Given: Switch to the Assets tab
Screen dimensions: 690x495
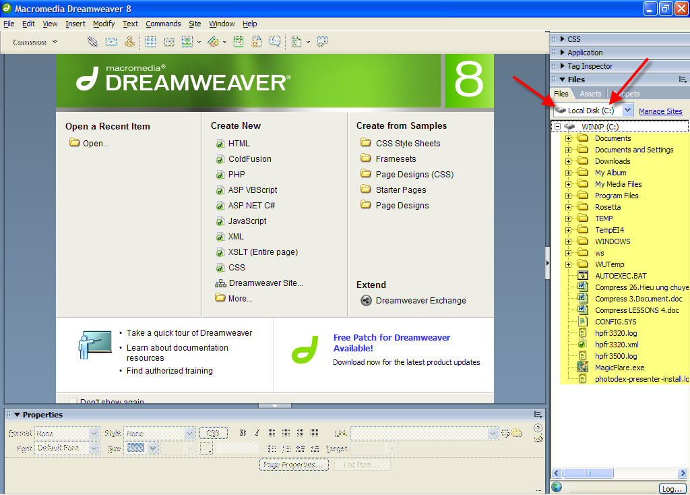Looking at the screenshot, I should [590, 94].
